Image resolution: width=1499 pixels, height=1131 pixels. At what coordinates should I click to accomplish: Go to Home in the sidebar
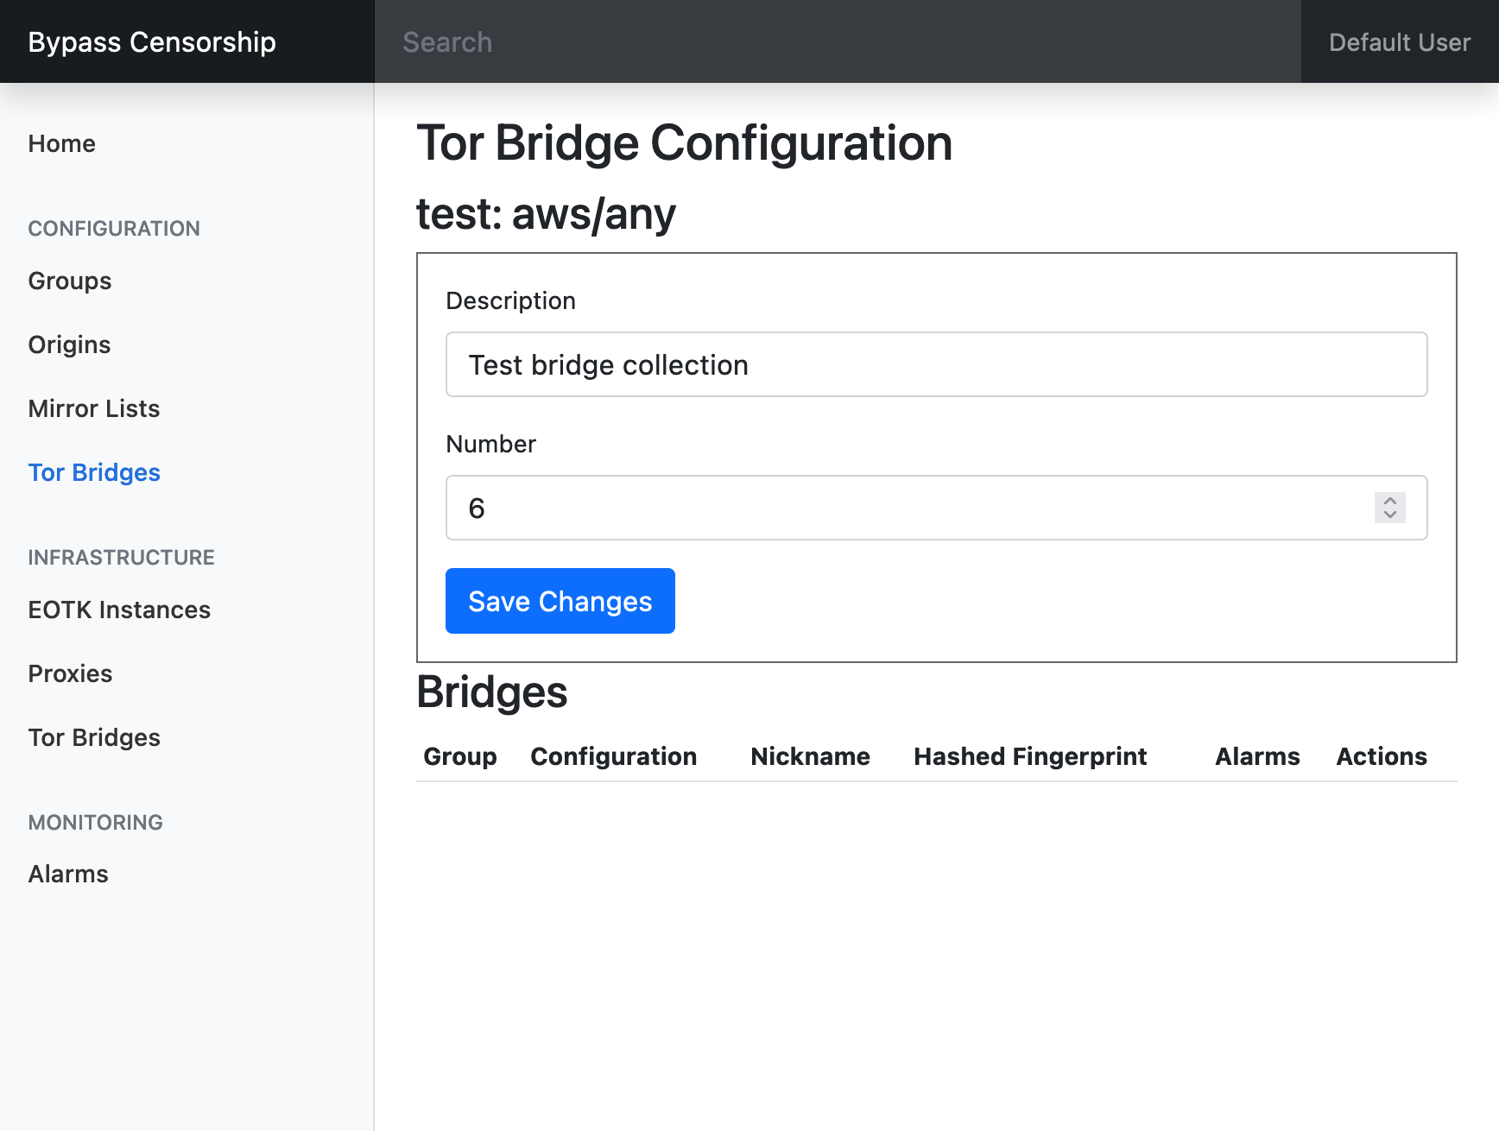[x=62, y=143]
